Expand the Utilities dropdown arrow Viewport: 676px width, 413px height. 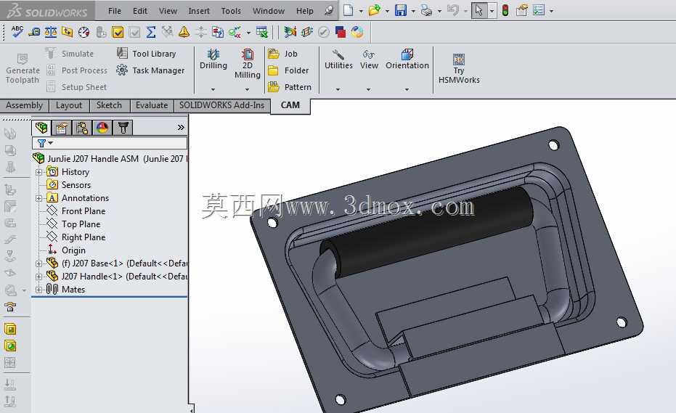[338, 89]
